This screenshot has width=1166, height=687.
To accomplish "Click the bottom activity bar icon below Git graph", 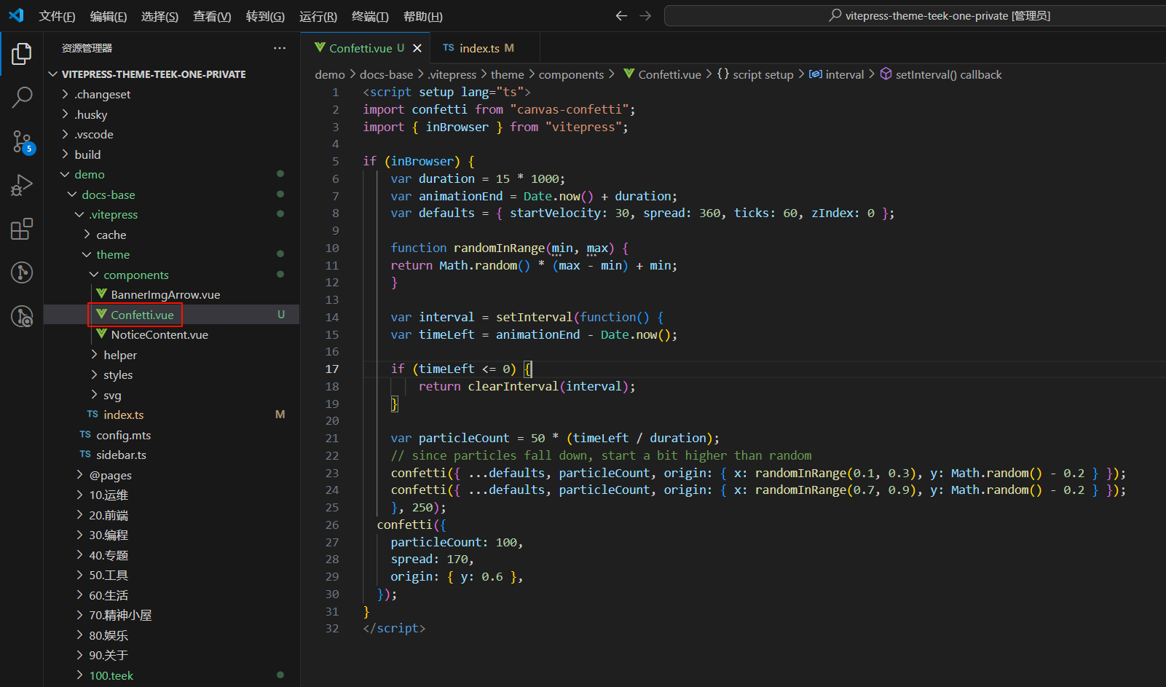I will [22, 316].
